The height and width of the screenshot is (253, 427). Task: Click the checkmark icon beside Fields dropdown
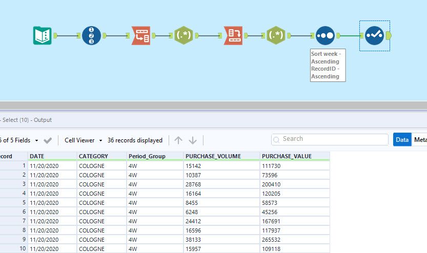[x=48, y=140]
